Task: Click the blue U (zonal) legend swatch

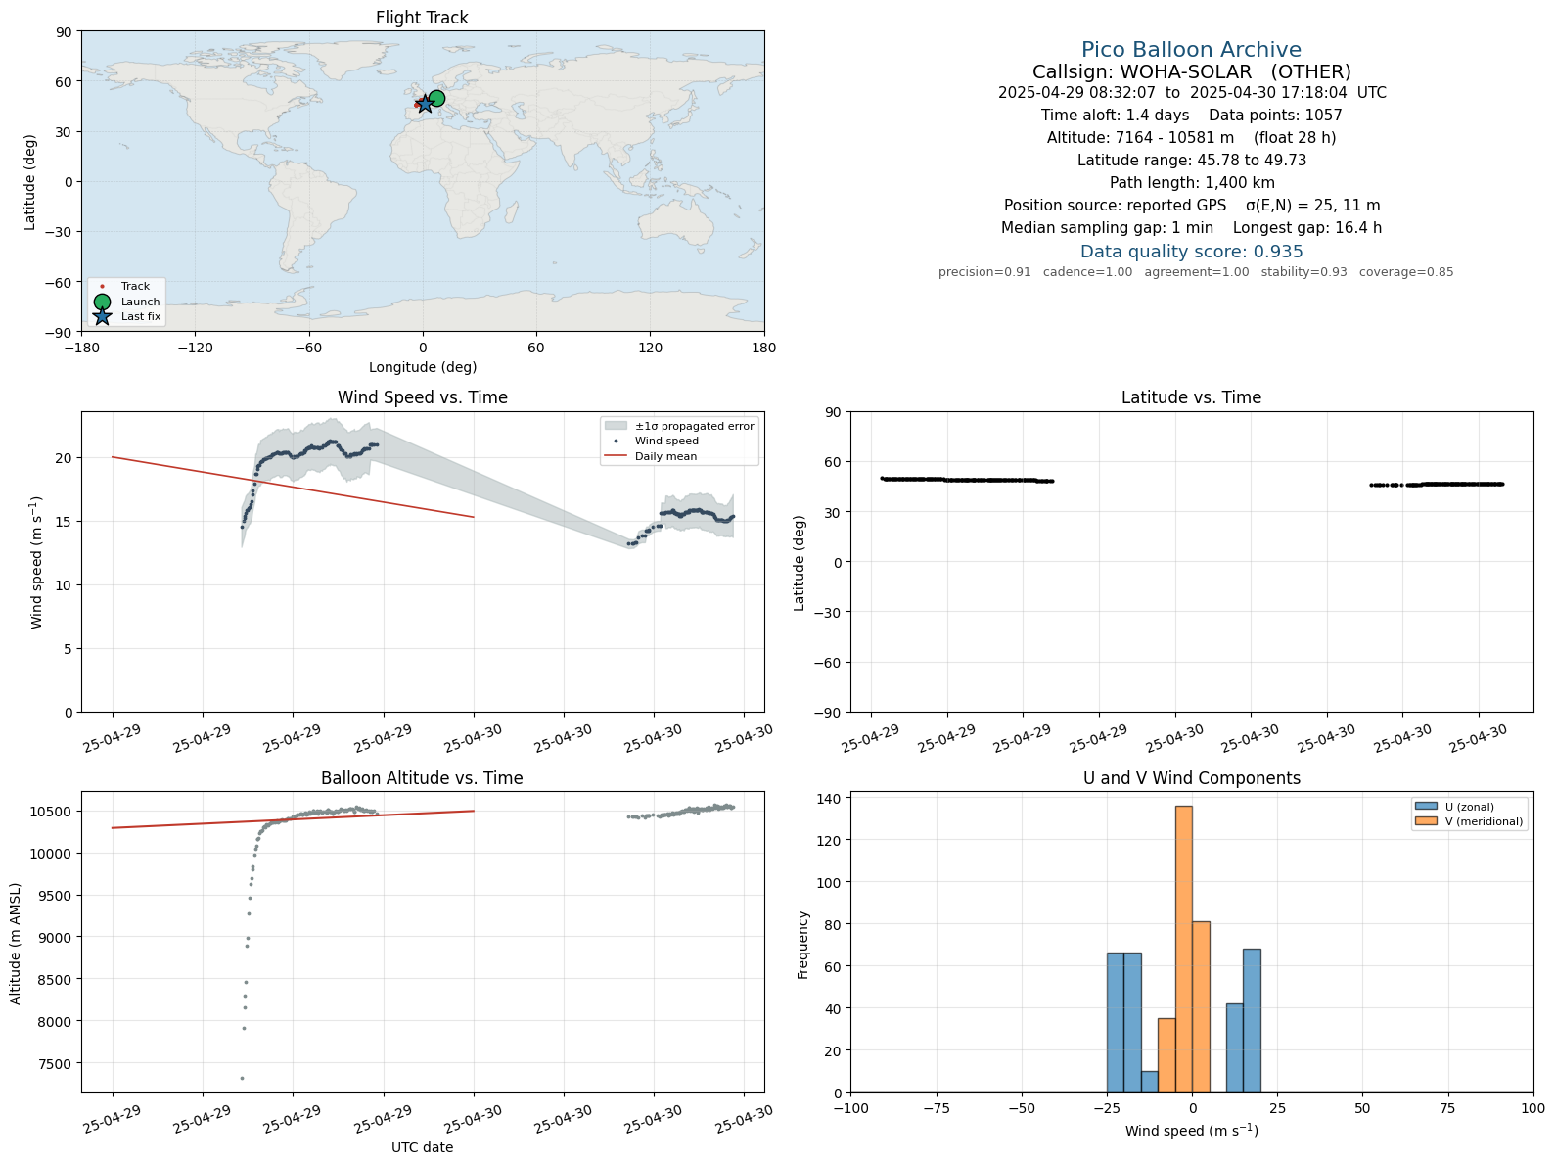Action: 1426,807
